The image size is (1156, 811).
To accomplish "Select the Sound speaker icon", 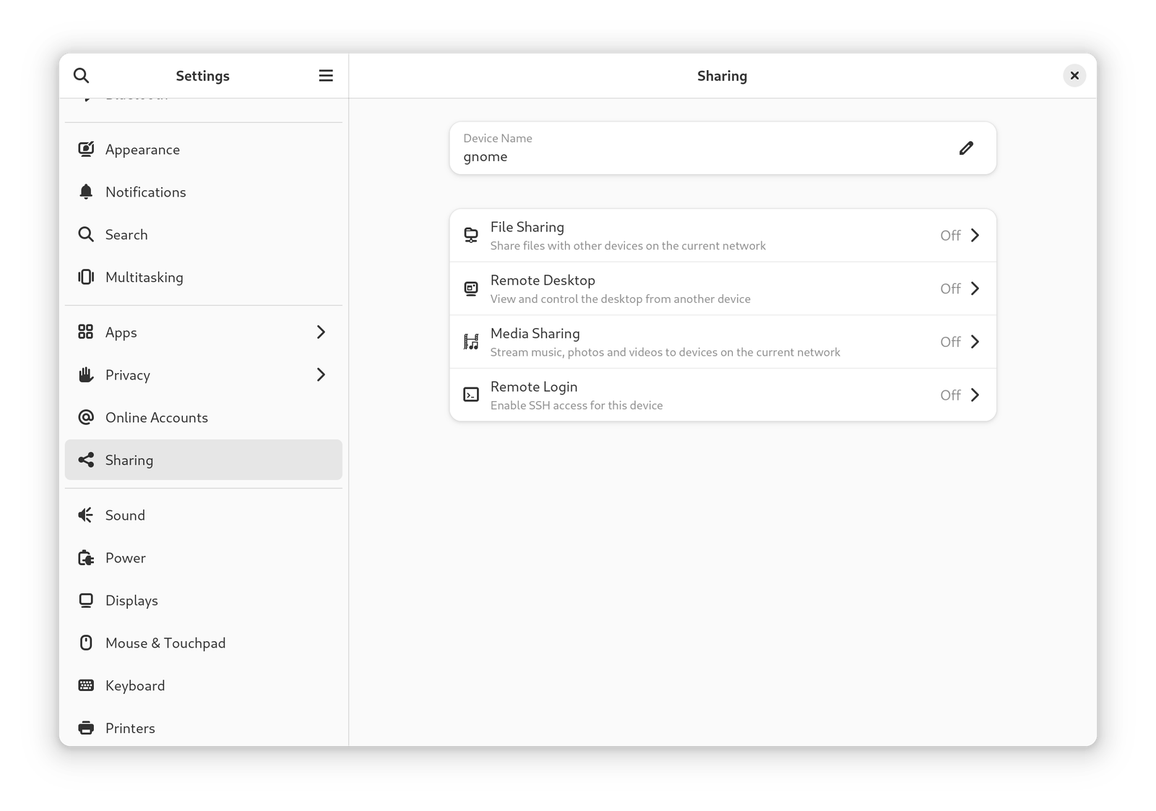I will point(85,515).
